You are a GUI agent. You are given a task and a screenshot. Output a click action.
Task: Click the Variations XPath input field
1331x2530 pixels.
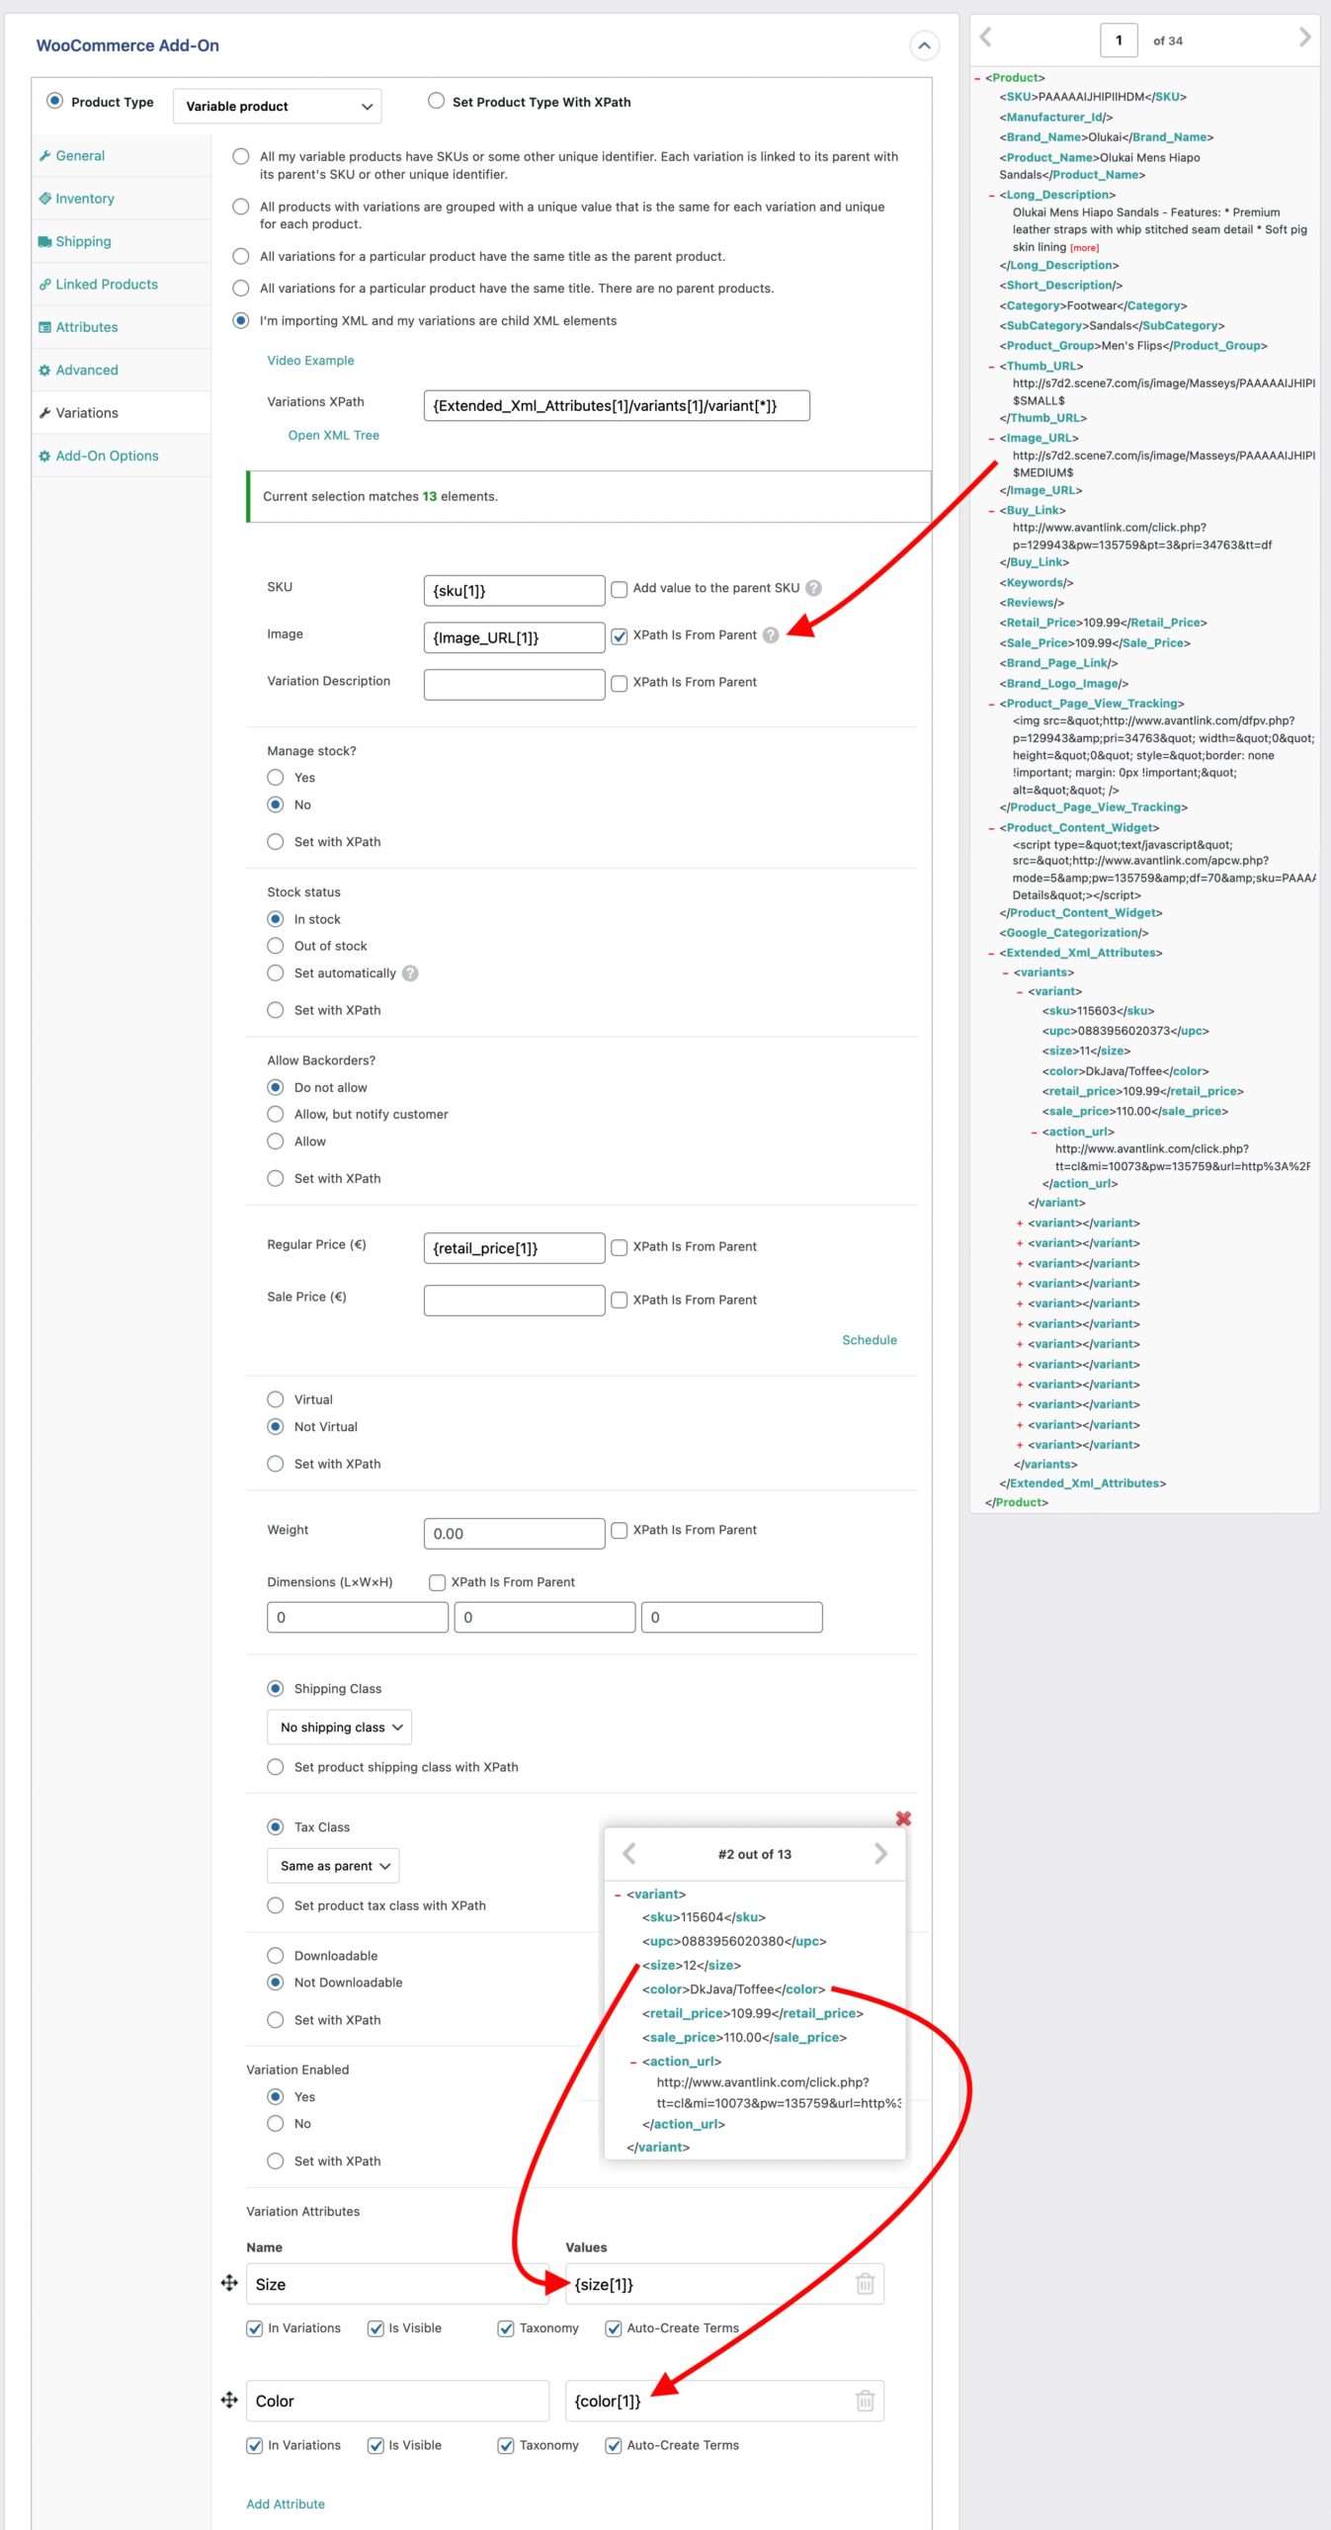tap(616, 406)
